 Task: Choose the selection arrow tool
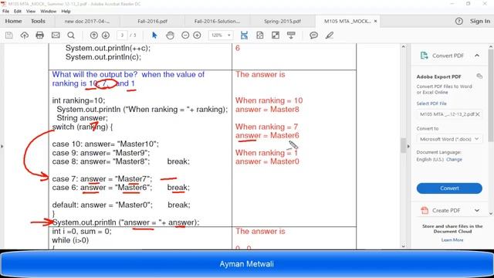pyautogui.click(x=154, y=36)
